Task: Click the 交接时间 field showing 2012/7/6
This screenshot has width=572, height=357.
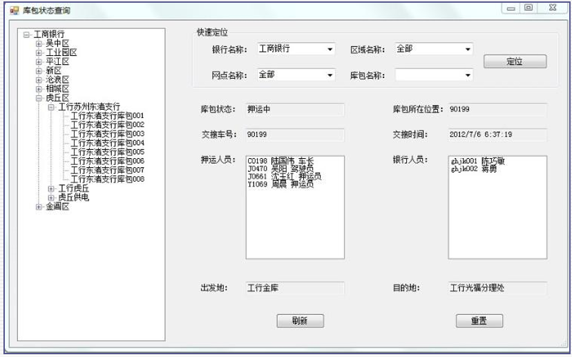Action: pyautogui.click(x=497, y=135)
